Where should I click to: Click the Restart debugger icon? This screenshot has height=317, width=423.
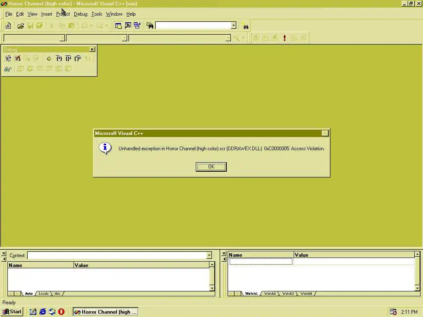(x=8, y=59)
